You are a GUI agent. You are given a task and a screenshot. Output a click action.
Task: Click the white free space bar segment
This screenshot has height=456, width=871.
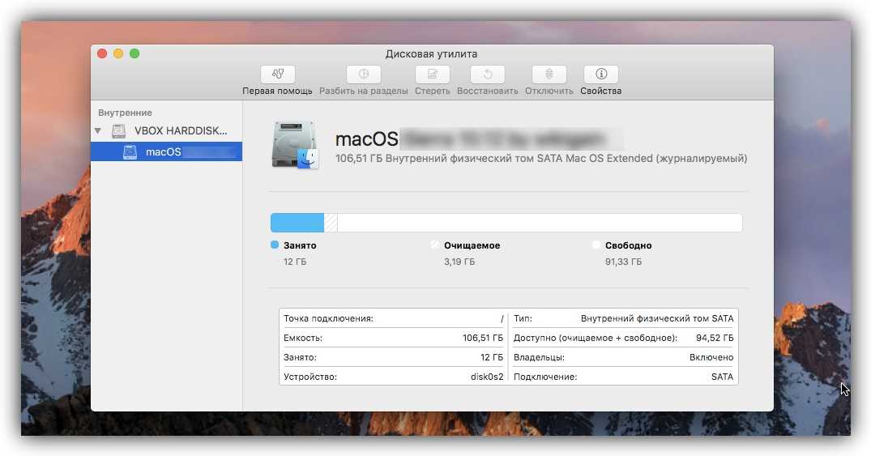pos(539,223)
